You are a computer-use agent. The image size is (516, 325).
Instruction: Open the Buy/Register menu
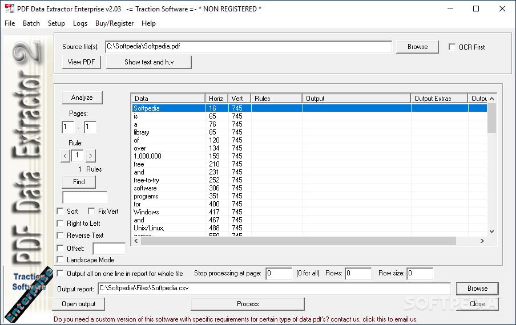(115, 23)
